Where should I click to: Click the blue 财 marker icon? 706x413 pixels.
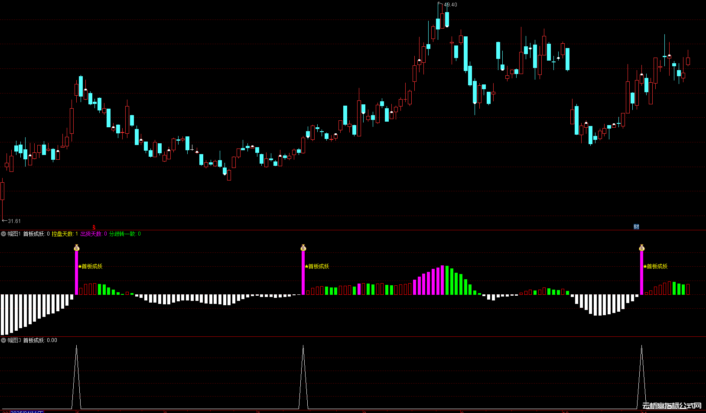point(636,227)
